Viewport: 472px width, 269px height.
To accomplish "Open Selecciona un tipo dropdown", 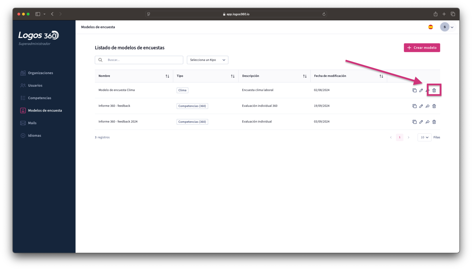I will click(x=207, y=60).
